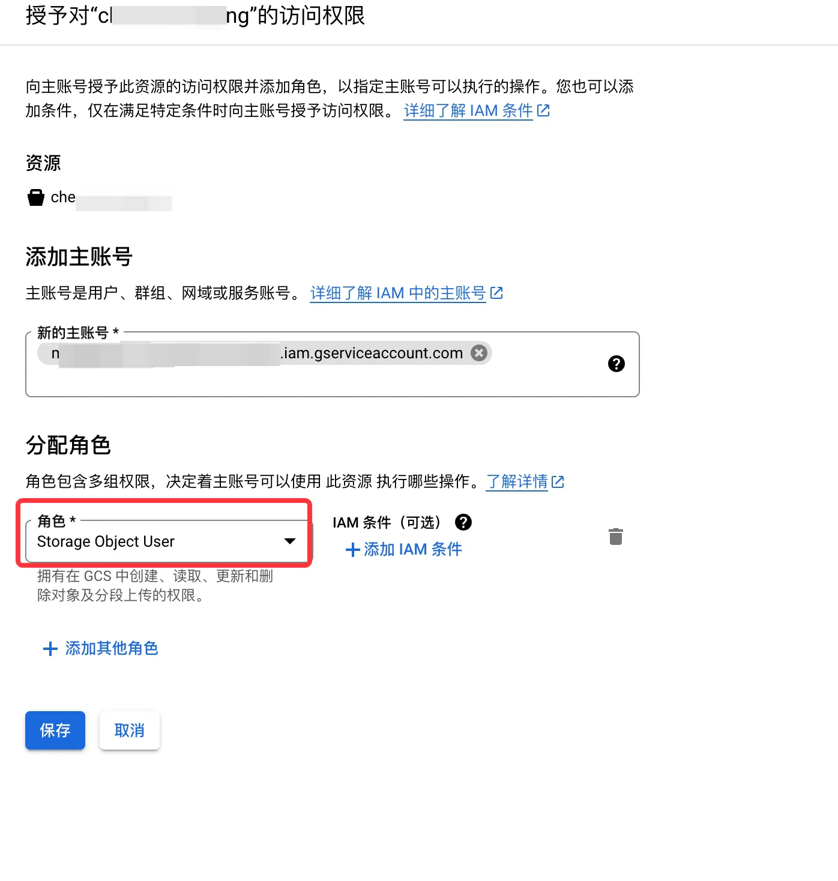Open 详细了解 IAM 条件 link
838x881 pixels.
point(468,110)
